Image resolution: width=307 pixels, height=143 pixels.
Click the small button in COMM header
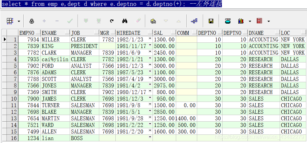click(194, 33)
